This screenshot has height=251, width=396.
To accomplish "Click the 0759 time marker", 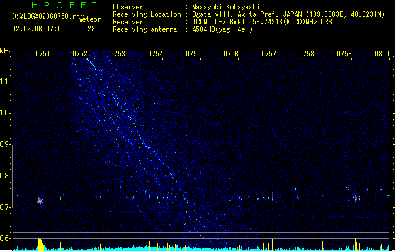I will (x=344, y=54).
